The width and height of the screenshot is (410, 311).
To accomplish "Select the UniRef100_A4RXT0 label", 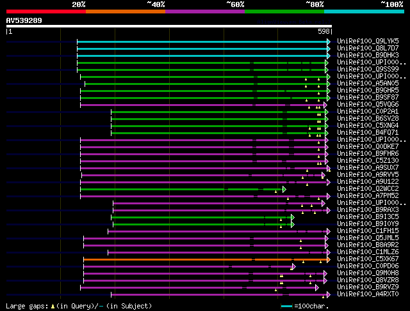I will [x=368, y=294].
